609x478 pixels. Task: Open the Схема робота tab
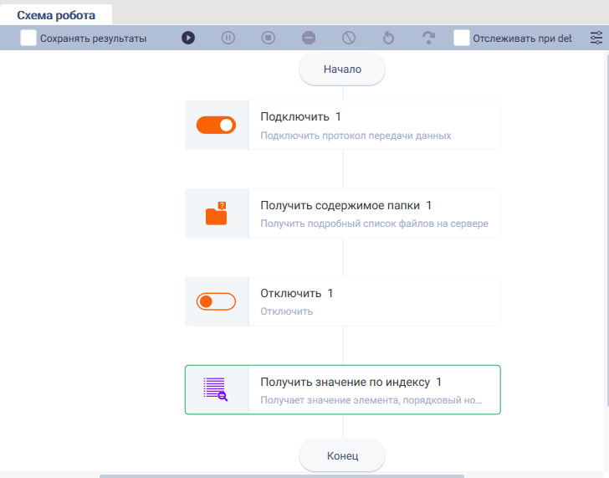(x=56, y=15)
